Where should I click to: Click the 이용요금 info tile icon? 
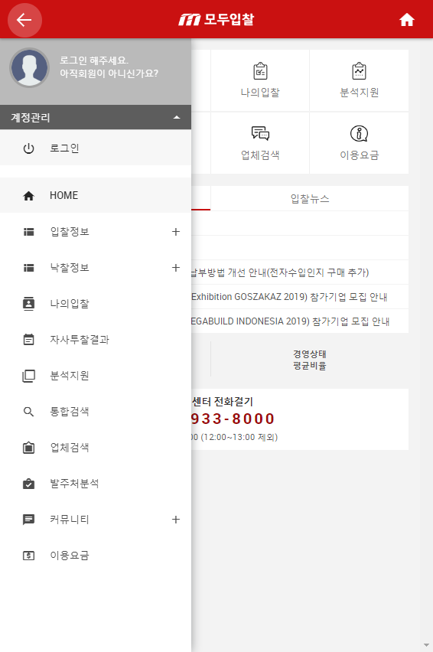pyautogui.click(x=359, y=133)
